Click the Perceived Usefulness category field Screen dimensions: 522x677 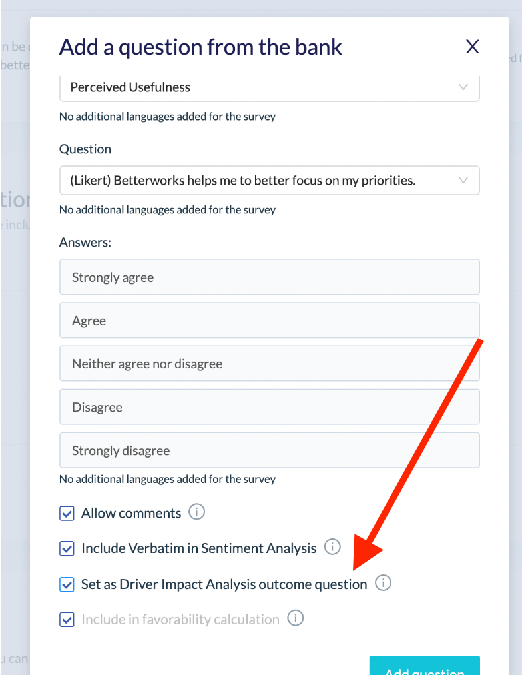pos(270,88)
